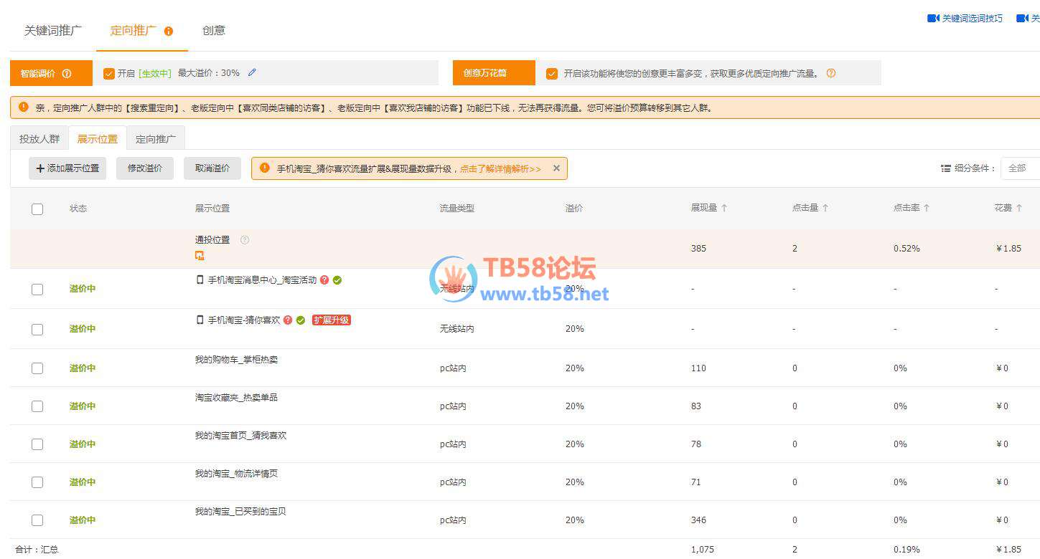Viewport: 1040px width, 559px height.
Task: Click the video icon beside 关键词选词技巧
Action: [x=933, y=18]
